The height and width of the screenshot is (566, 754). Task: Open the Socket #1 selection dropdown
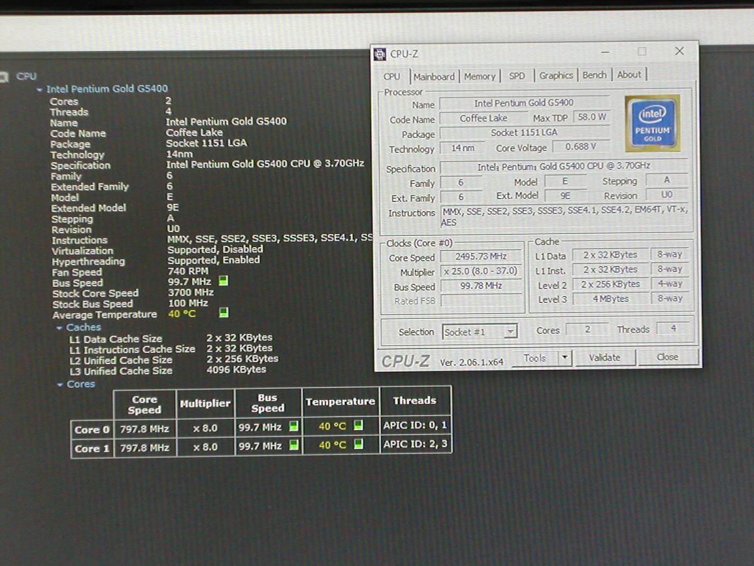click(x=510, y=331)
